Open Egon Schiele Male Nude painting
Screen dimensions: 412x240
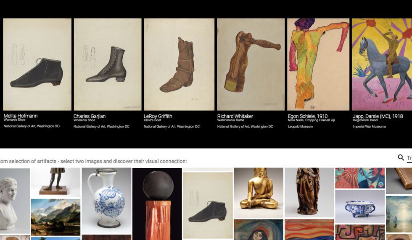coord(318,64)
